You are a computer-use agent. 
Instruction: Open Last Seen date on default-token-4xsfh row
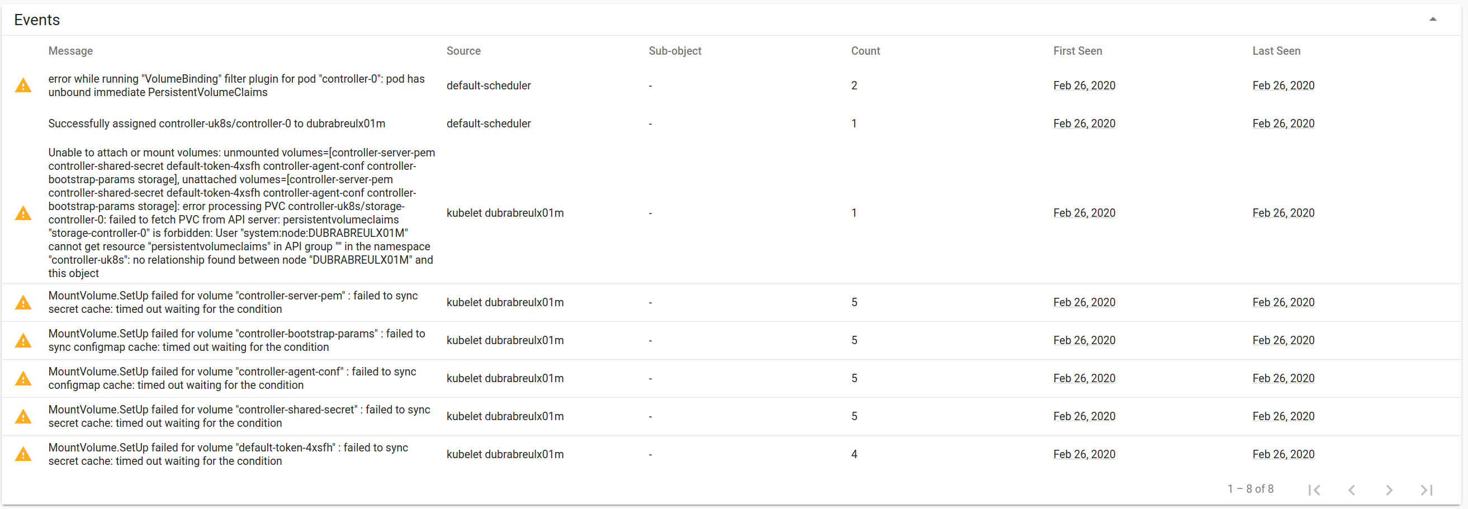click(x=1283, y=454)
